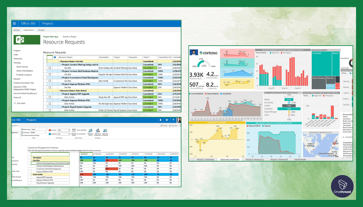Adjust the Over by threshold value stepper
Screen dimensions: 363x207
click(x=69, y=130)
